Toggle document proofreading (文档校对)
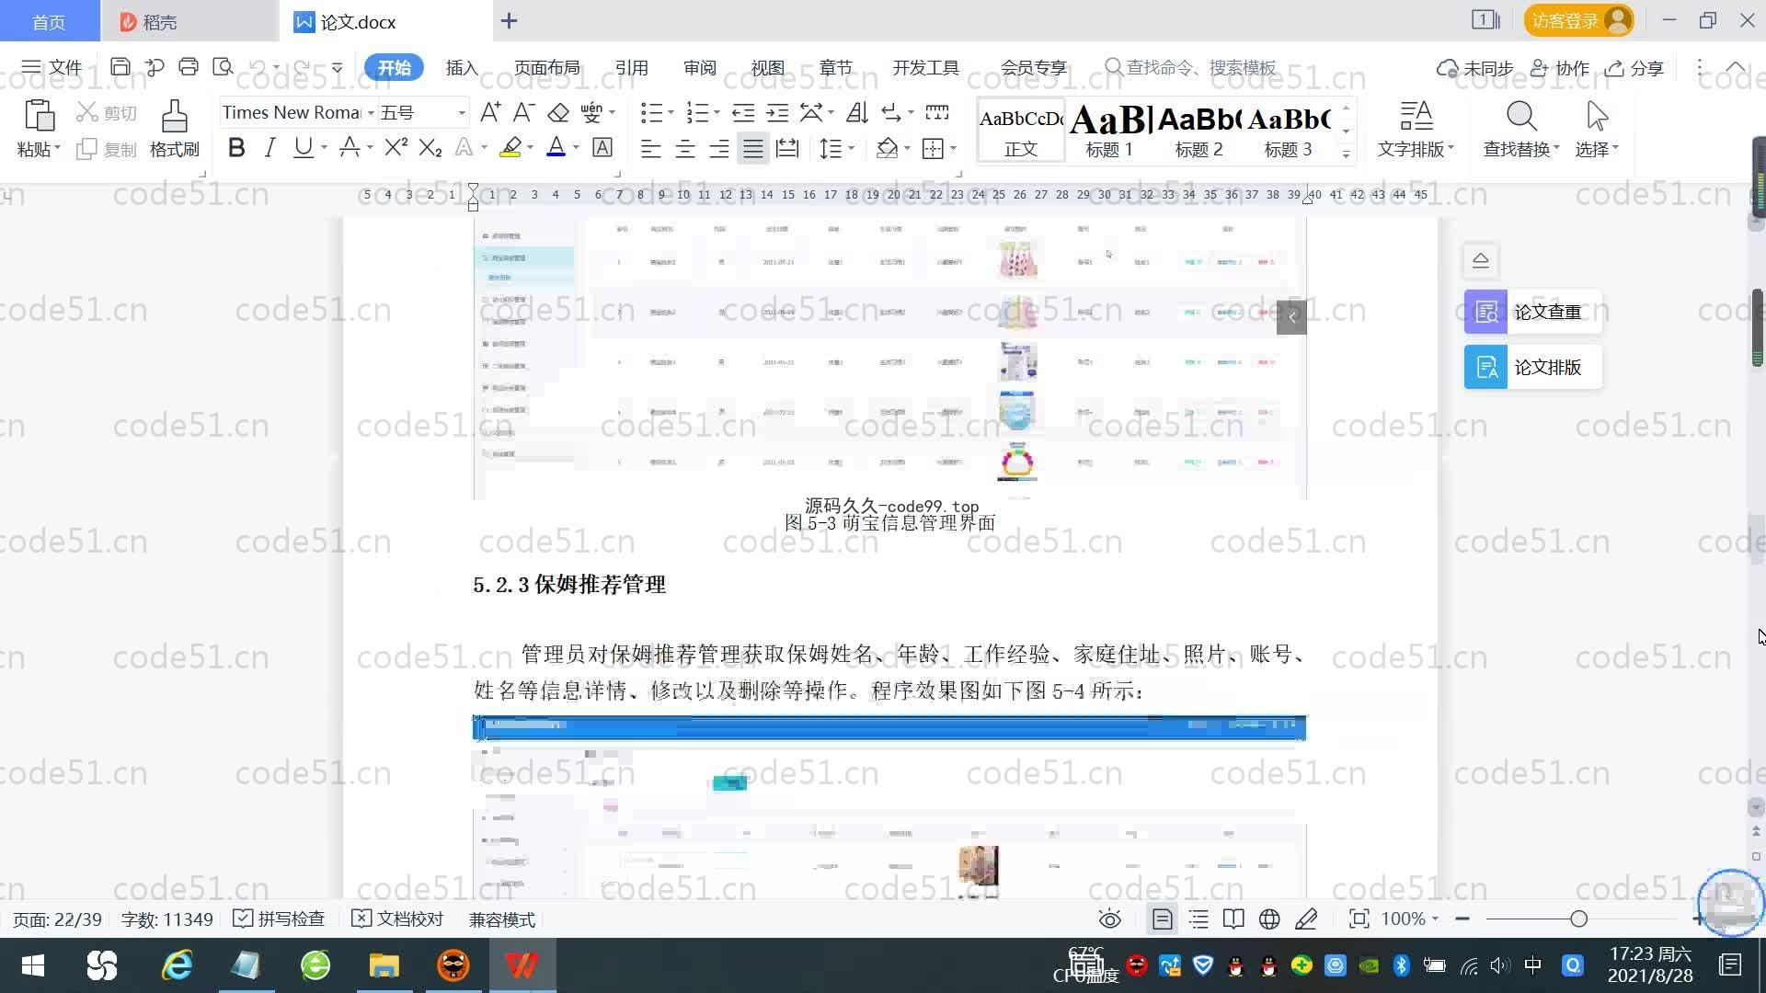The image size is (1766, 993). pos(397,919)
